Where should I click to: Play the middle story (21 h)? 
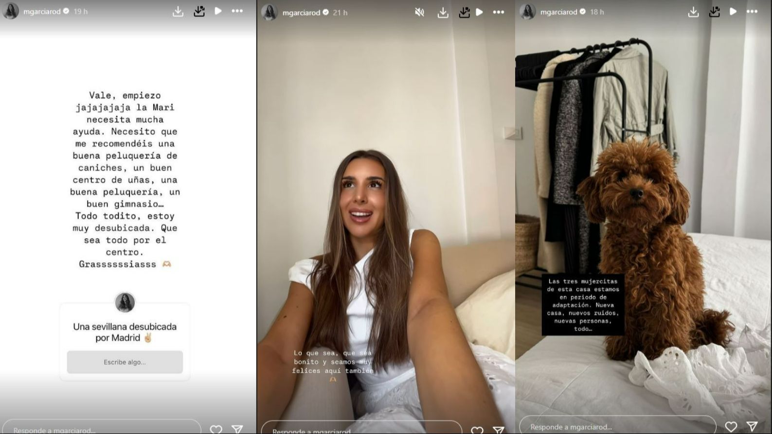(480, 12)
